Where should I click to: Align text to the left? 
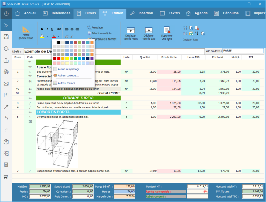click(x=66, y=29)
